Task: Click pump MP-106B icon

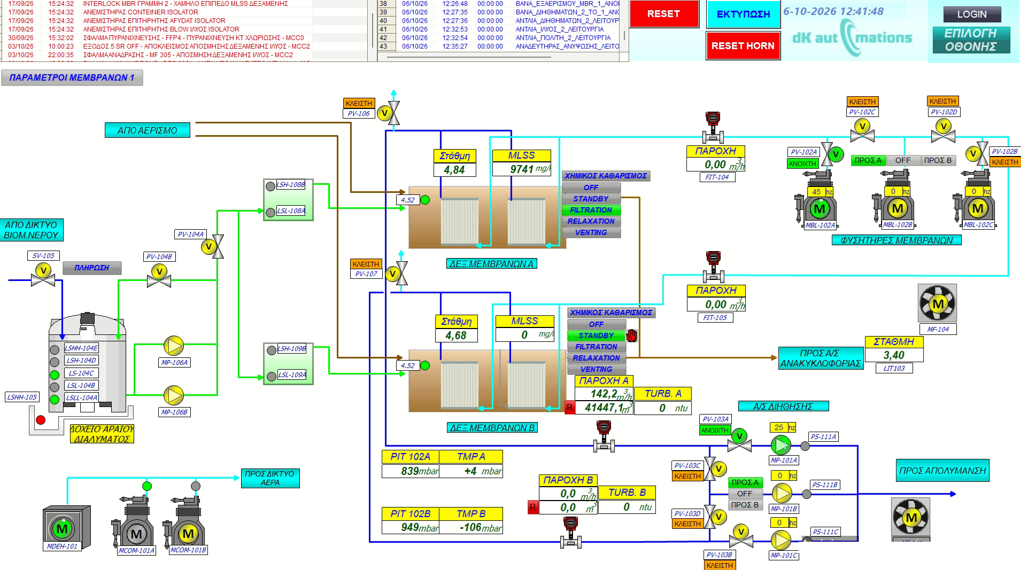Action: [x=173, y=395]
